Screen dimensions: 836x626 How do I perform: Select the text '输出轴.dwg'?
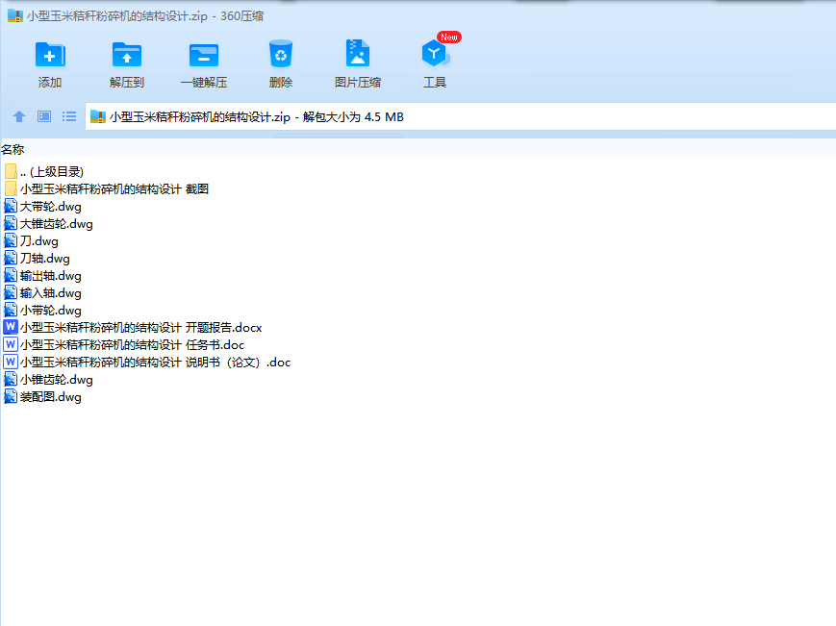[x=51, y=275]
